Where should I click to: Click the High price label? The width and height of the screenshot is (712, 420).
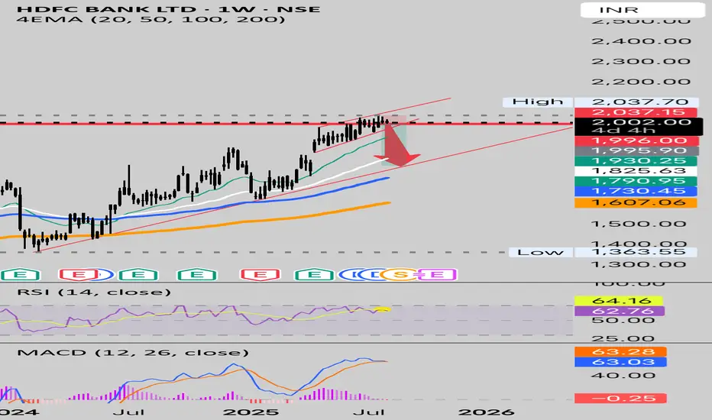pyautogui.click(x=538, y=102)
